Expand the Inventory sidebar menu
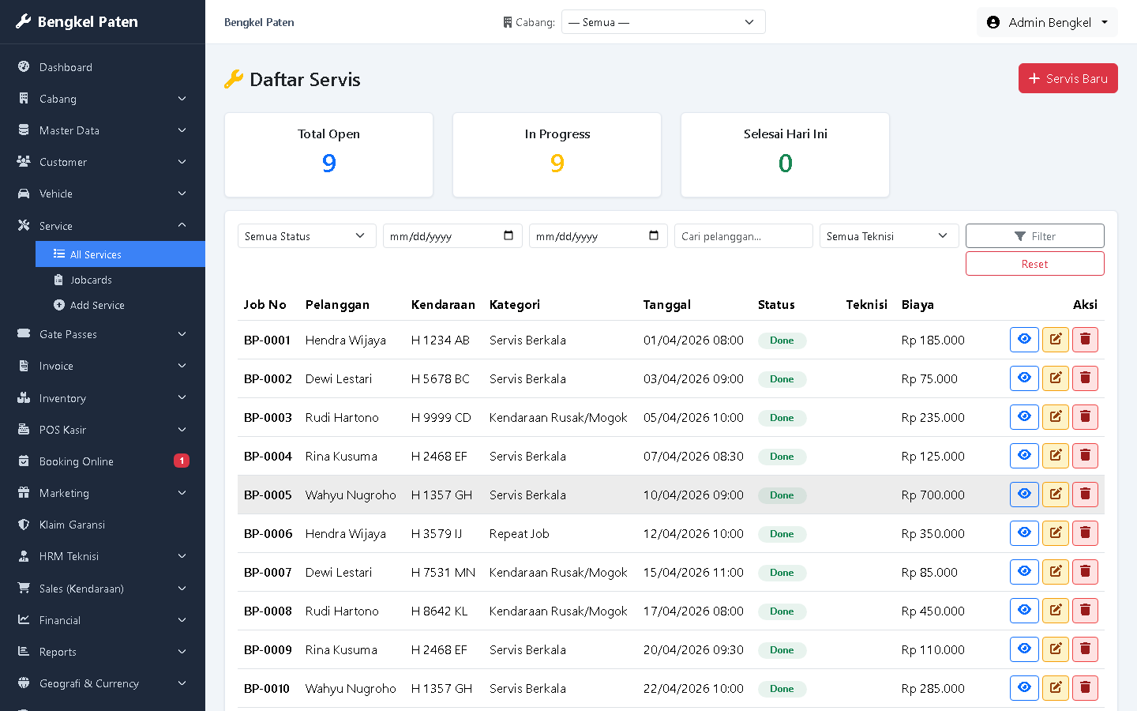Screen dimensions: 1137x711 (x=103, y=398)
